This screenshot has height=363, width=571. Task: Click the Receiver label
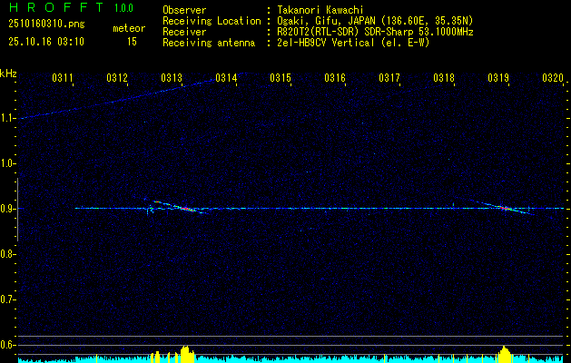tap(184, 32)
